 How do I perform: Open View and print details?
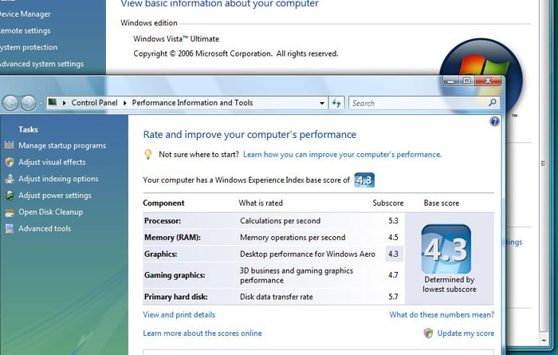pyautogui.click(x=179, y=315)
